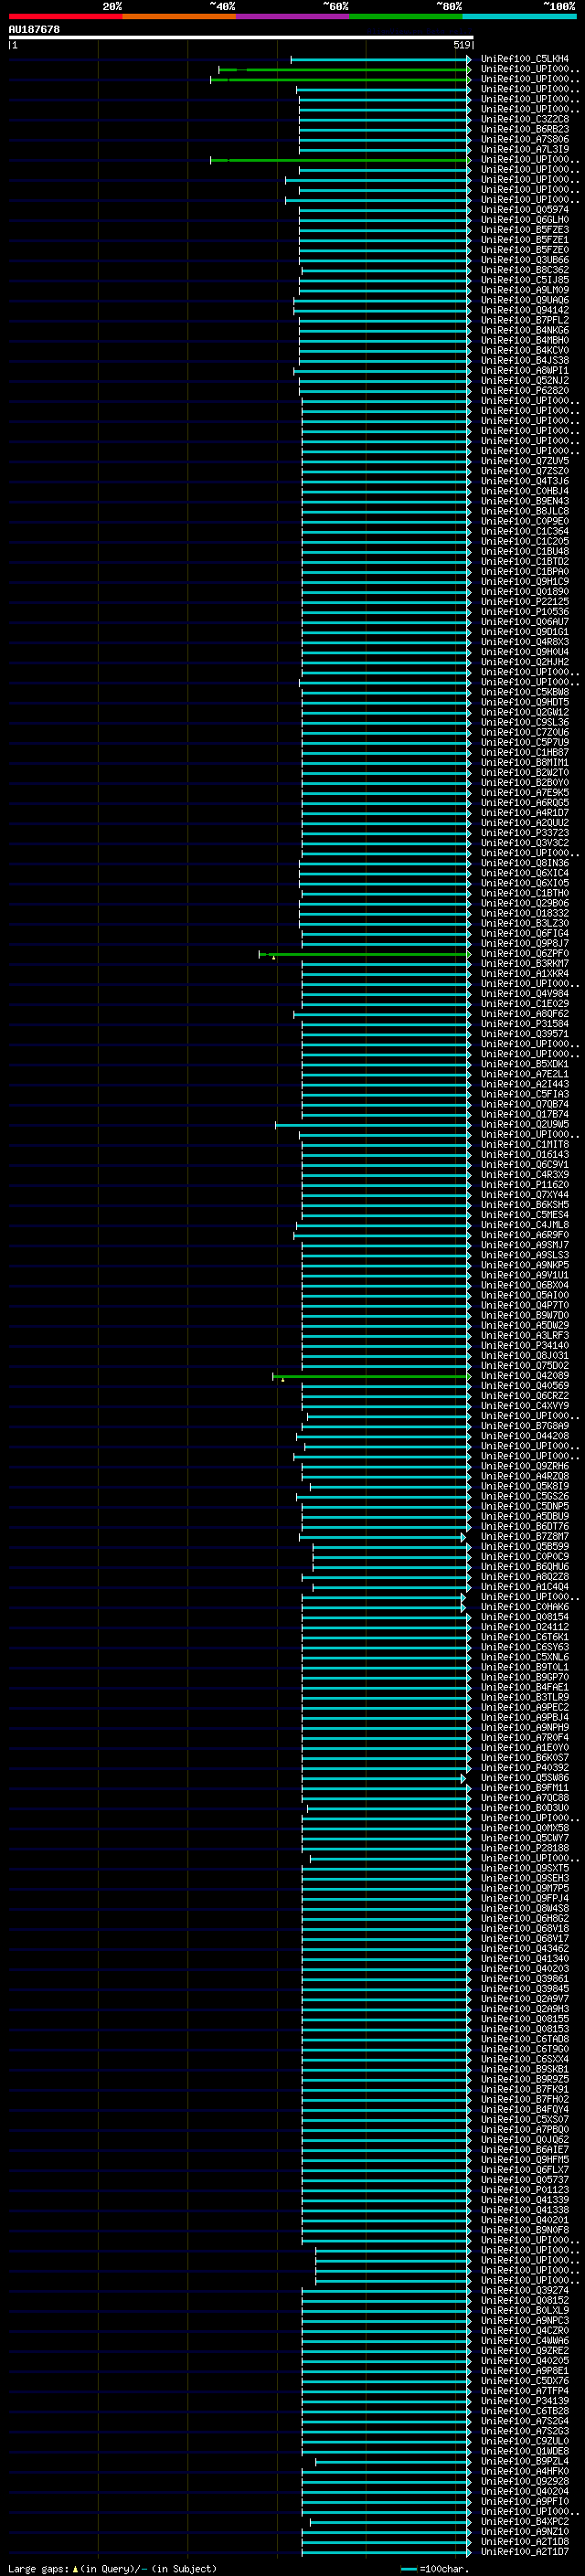
Task: Select the UniRef100_A2I443 label
Action: 525,1085
